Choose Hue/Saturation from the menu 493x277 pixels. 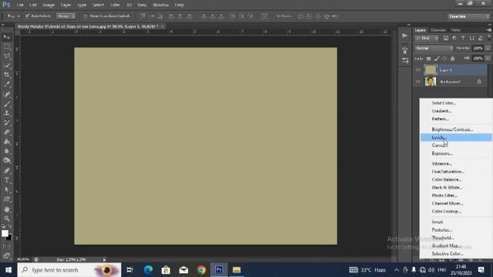click(x=456, y=172)
